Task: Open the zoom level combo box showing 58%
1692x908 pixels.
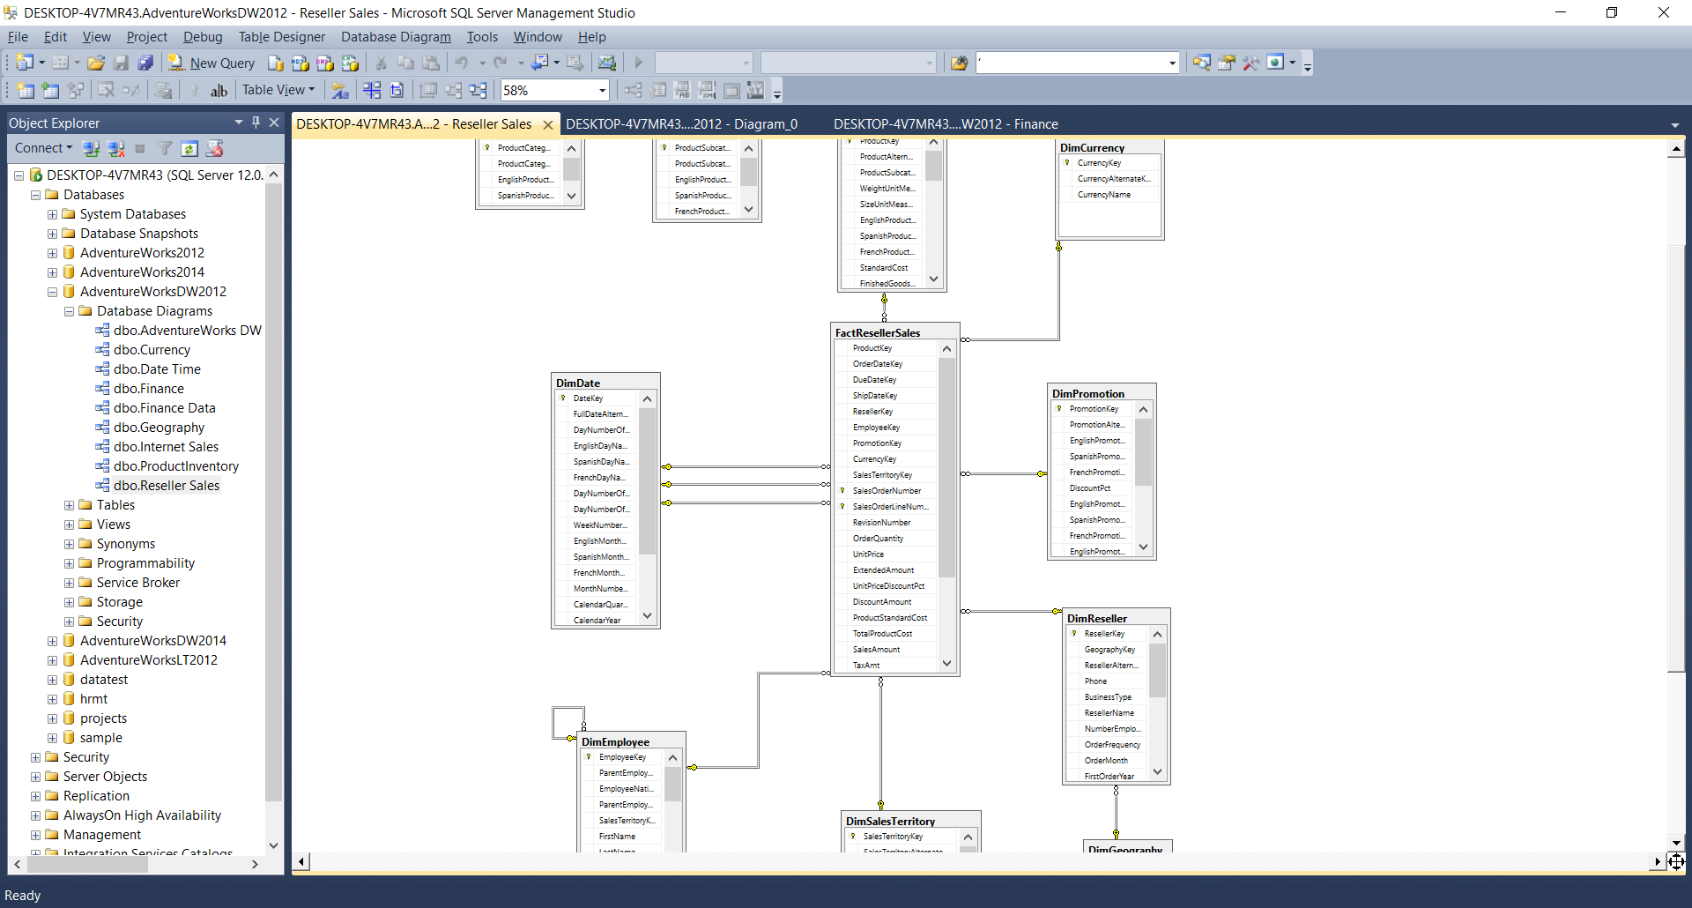Action: pos(554,90)
